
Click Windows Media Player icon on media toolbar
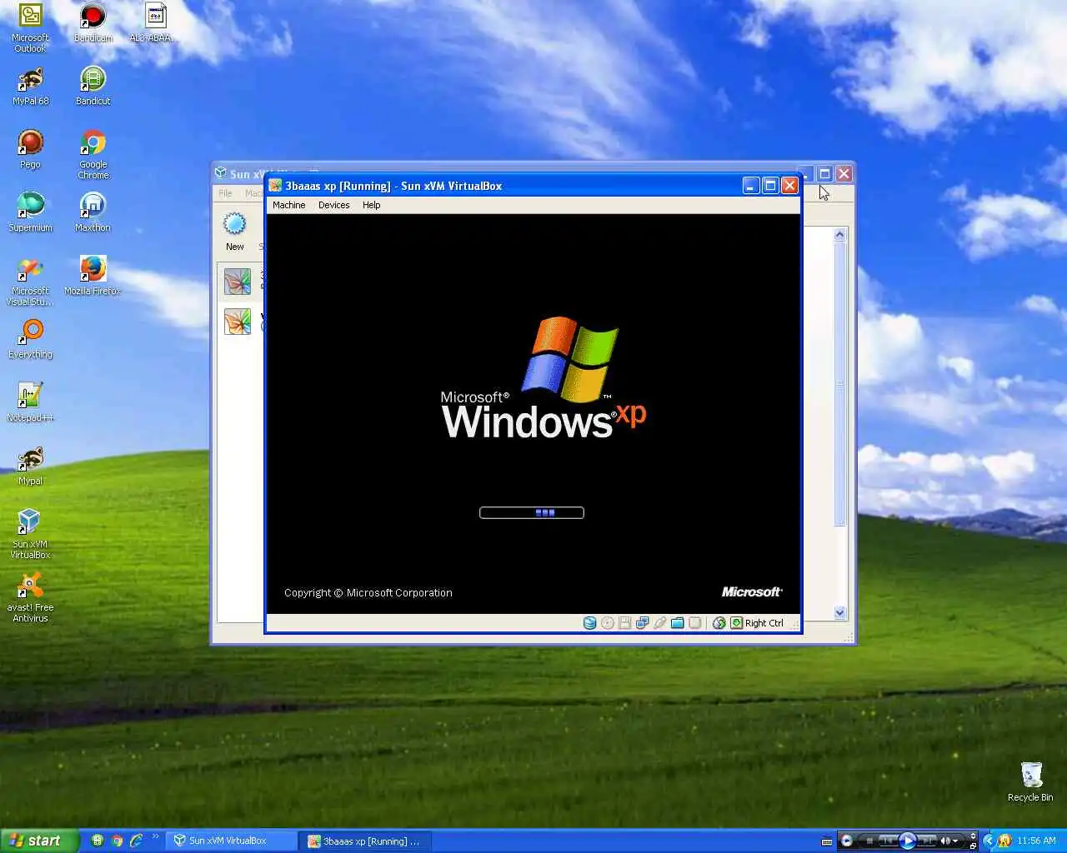846,841
